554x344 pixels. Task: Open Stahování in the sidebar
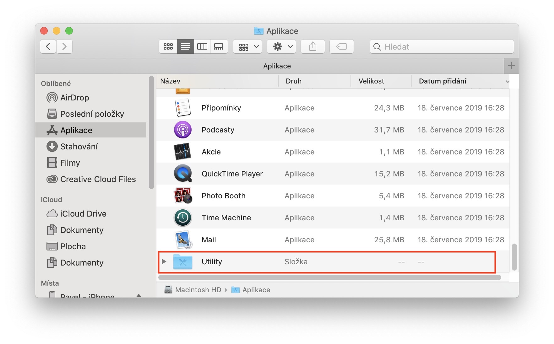(79, 147)
